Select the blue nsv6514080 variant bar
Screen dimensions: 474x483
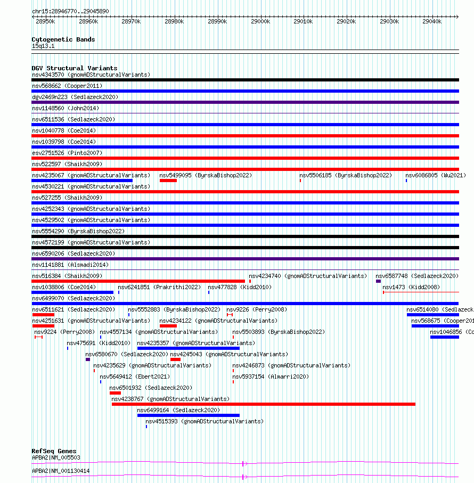pos(433,315)
